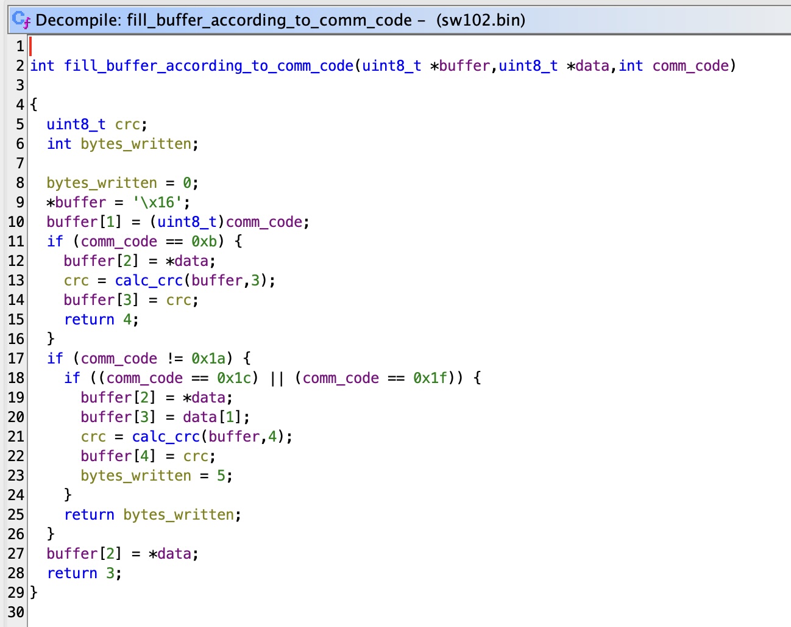Click 'buffer[4]' on line 22
The image size is (791, 627).
[118, 456]
